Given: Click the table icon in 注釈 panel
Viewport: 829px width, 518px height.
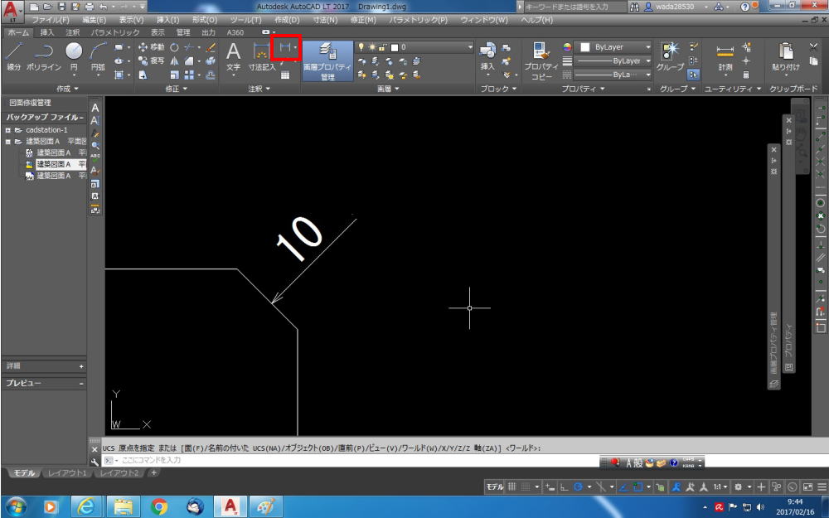Looking at the screenshot, I should (285, 75).
